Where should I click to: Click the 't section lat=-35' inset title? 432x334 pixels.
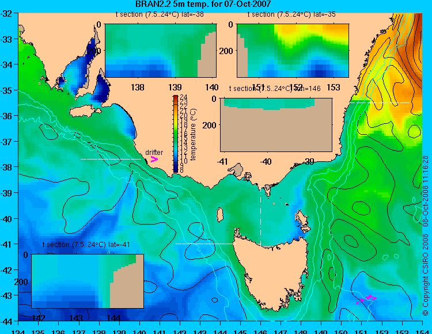click(291, 14)
